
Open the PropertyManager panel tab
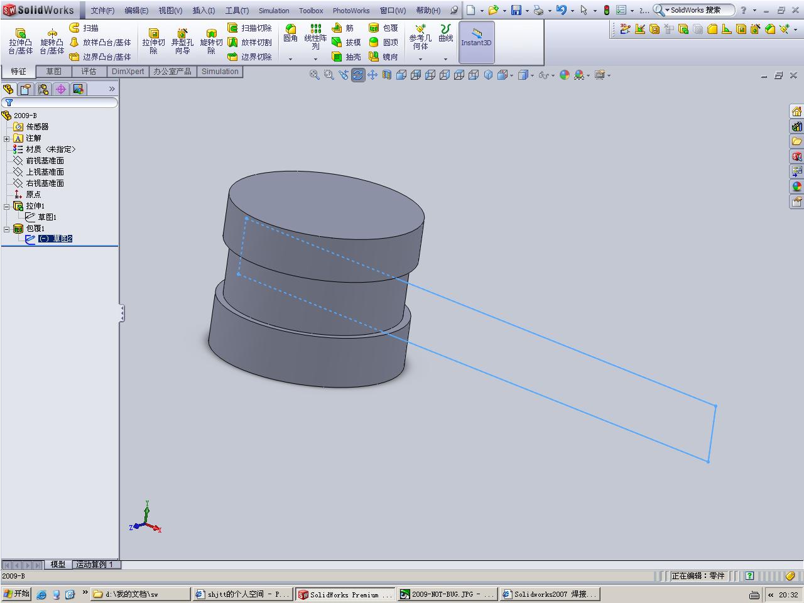[25, 89]
